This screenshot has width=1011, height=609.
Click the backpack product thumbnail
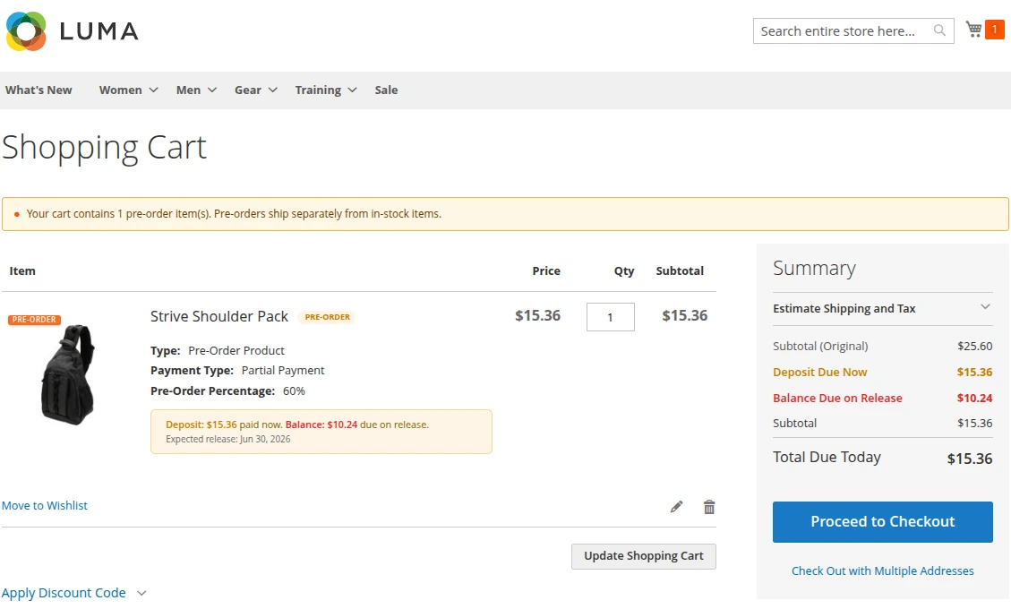point(68,375)
